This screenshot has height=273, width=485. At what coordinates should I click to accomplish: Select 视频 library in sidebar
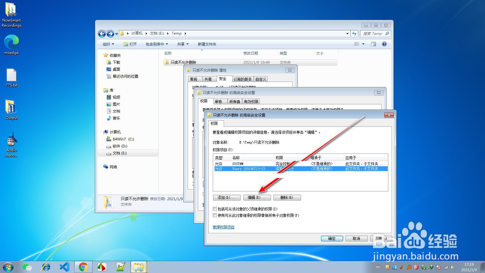pyautogui.click(x=116, y=97)
